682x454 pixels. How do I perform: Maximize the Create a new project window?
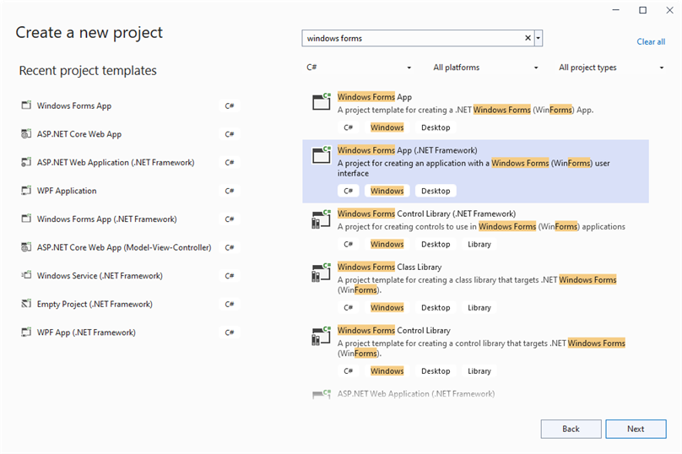[x=642, y=10]
